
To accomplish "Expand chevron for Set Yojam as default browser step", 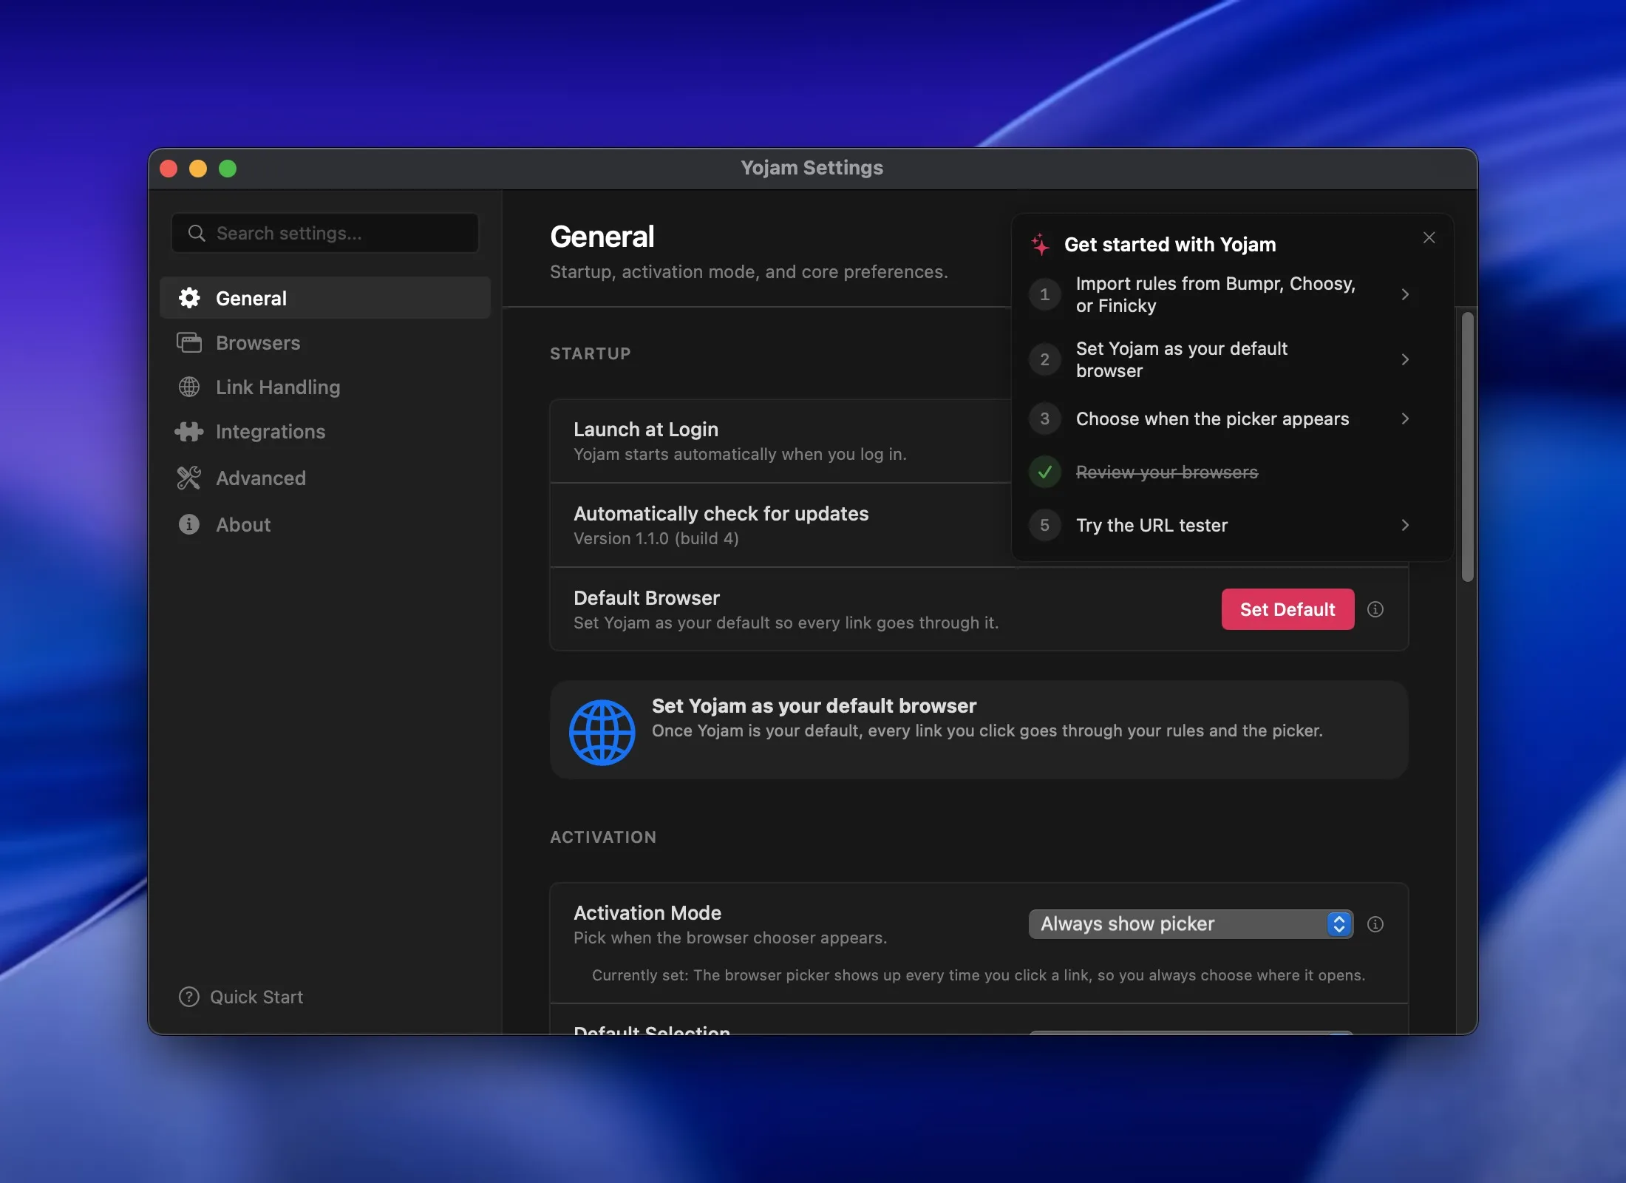I will 1405,359.
